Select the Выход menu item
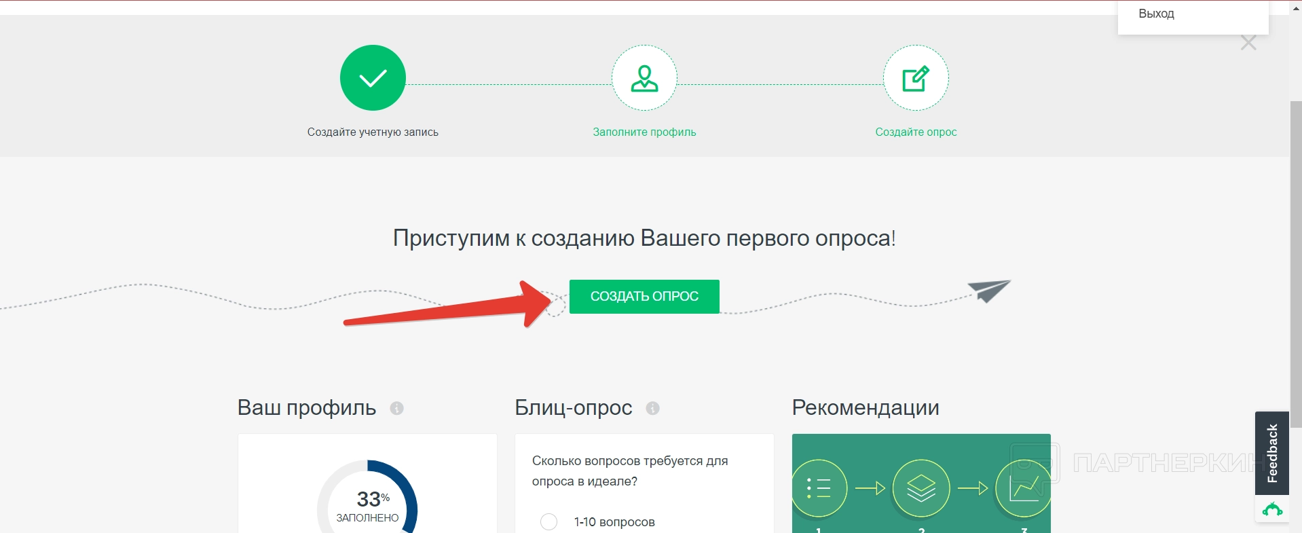1302x533 pixels. [x=1156, y=14]
